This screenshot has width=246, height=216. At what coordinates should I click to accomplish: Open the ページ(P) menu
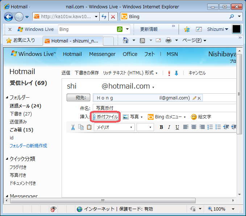(x=194, y=40)
